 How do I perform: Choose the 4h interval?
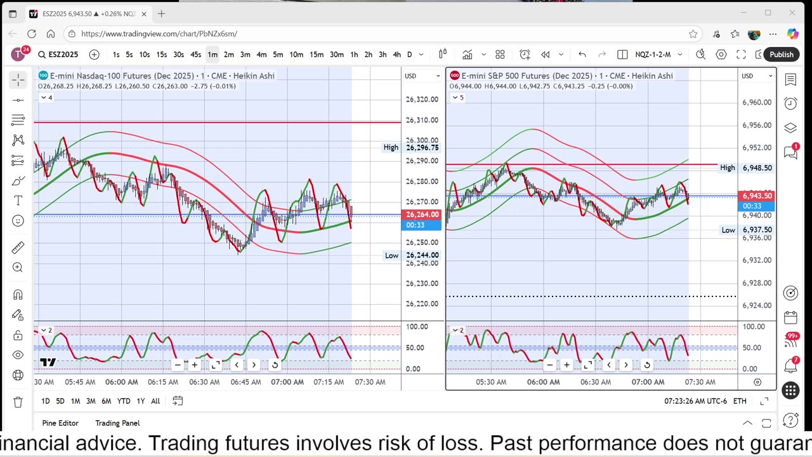click(396, 55)
